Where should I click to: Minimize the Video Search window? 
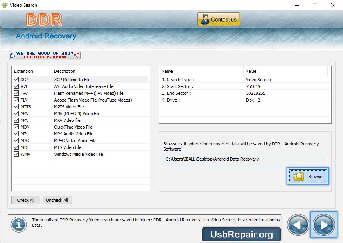[297, 5]
